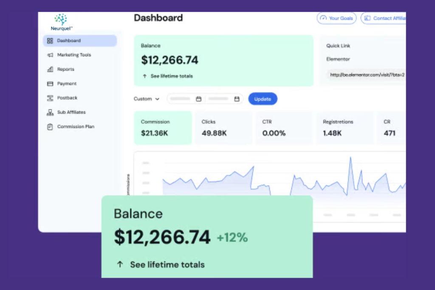Image resolution: width=435 pixels, height=290 pixels.
Task: Click the Marketing Tools megaphone icon
Action: 50,55
